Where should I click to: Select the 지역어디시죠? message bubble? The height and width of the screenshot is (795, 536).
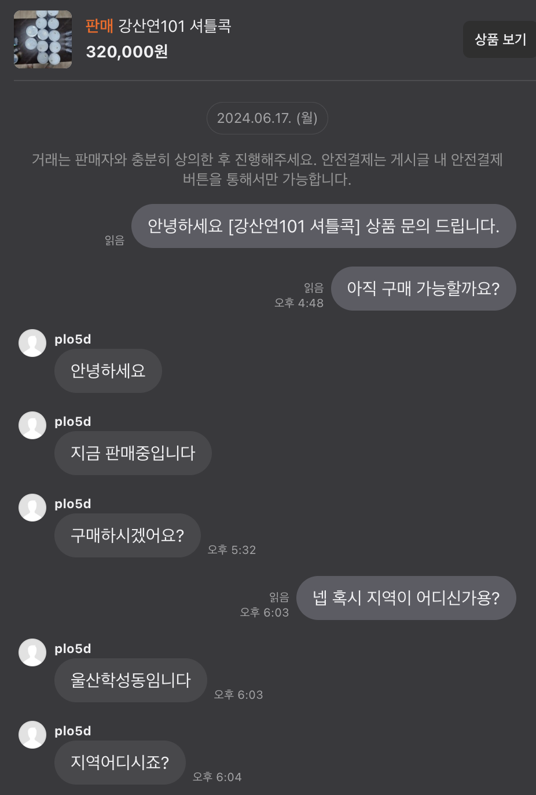(120, 763)
